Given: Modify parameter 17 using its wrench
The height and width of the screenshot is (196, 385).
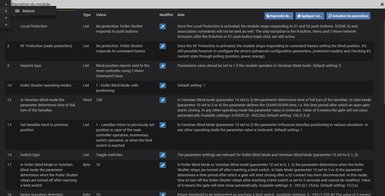Looking at the screenshot, I should click(163, 165).
